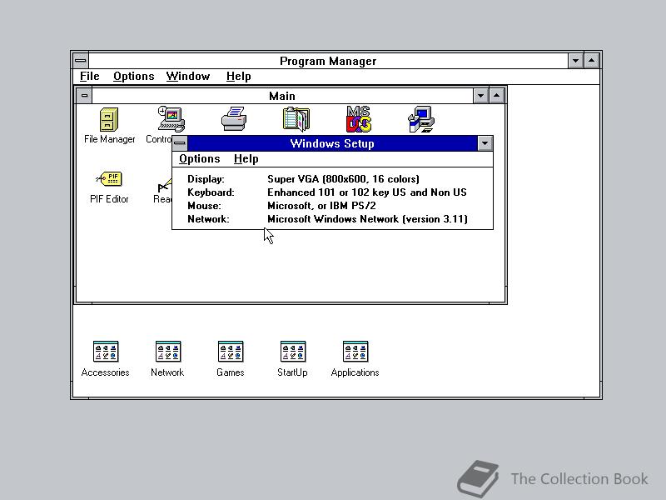The image size is (666, 500).
Task: Maximize the Program Manager window
Action: coord(592,61)
